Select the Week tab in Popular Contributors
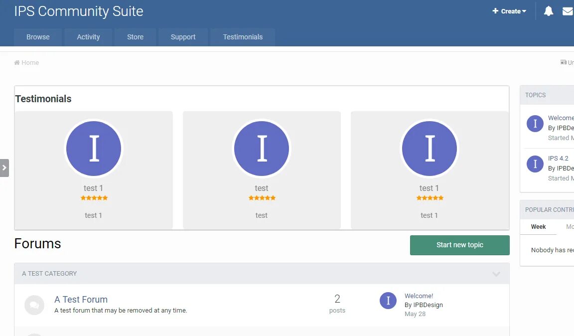574x336 pixels. coord(538,227)
